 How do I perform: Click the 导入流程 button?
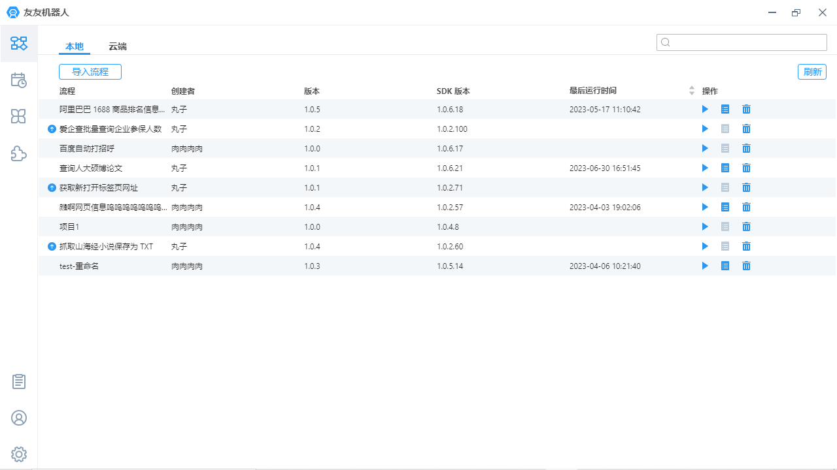click(x=90, y=72)
